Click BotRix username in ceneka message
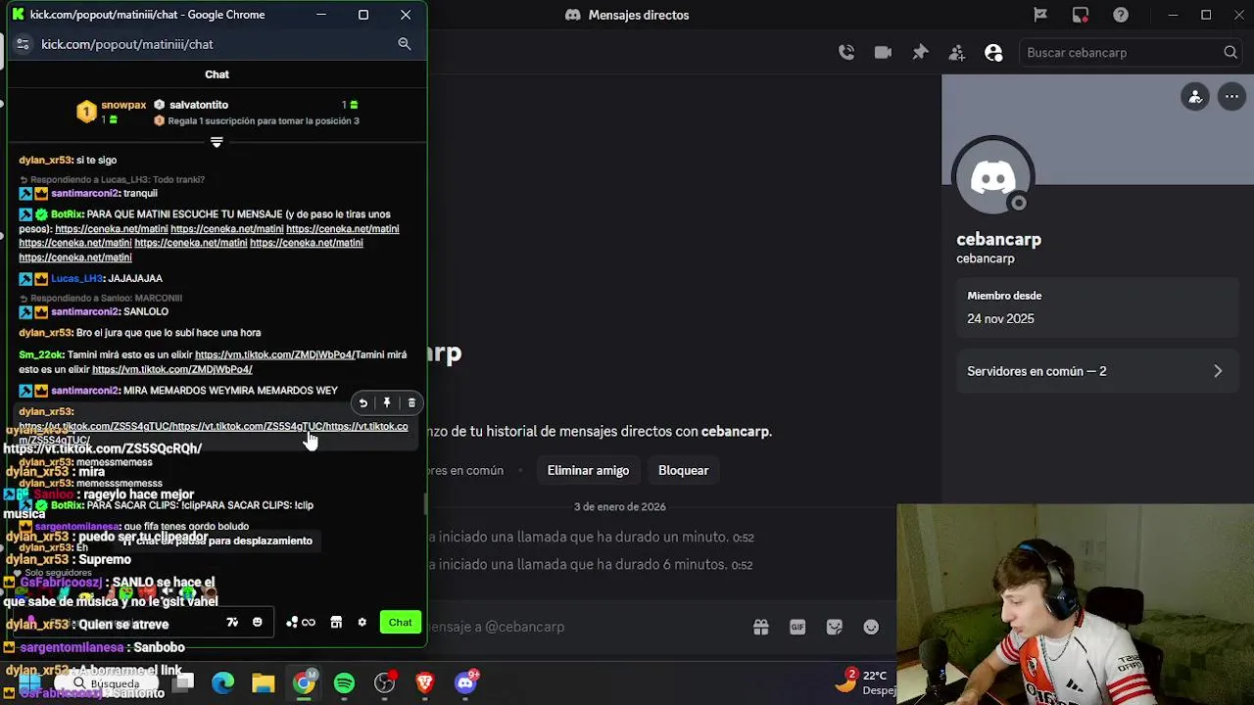This screenshot has width=1254, height=705. [x=67, y=214]
